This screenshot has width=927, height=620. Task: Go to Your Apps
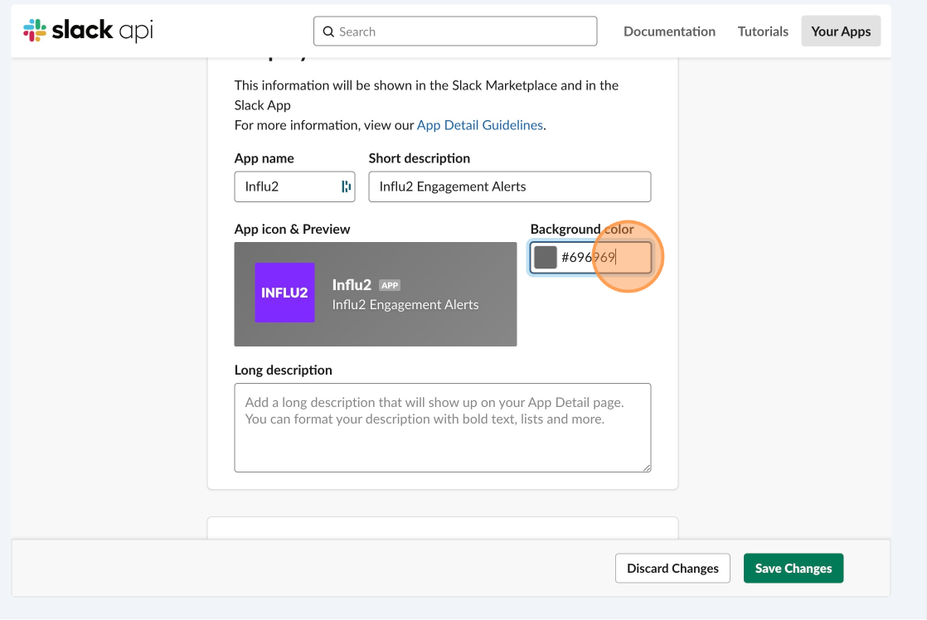click(x=841, y=31)
